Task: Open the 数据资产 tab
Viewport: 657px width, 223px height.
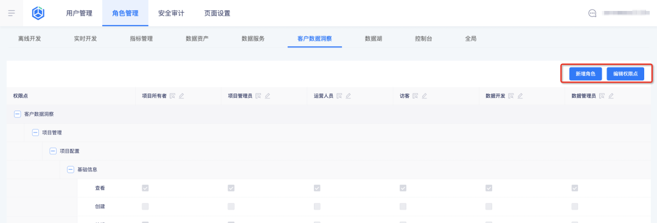Action: click(x=197, y=39)
